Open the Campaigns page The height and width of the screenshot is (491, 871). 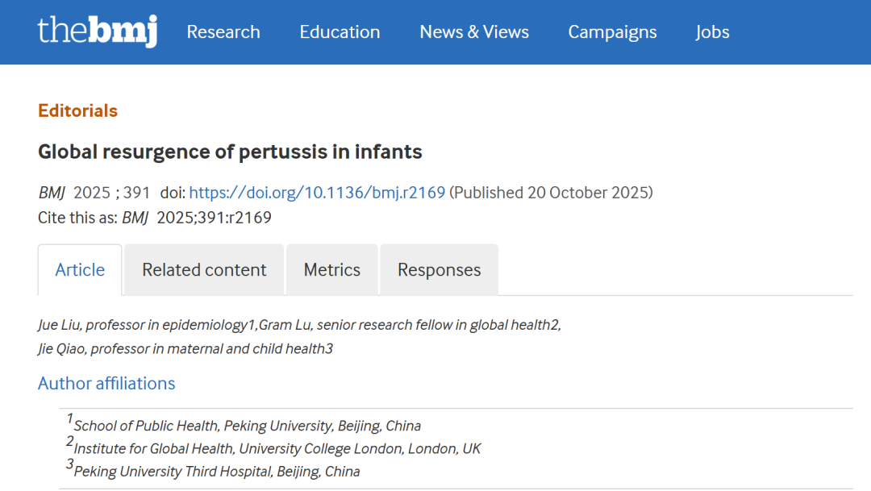click(x=612, y=32)
